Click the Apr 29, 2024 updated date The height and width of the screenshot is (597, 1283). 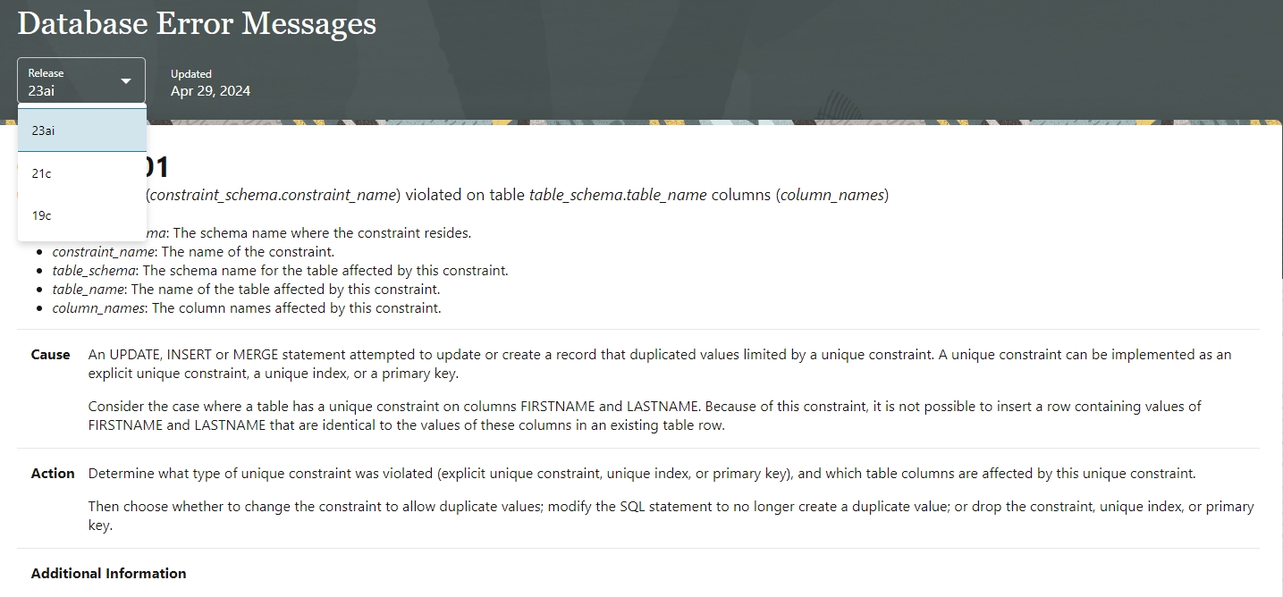click(x=210, y=91)
